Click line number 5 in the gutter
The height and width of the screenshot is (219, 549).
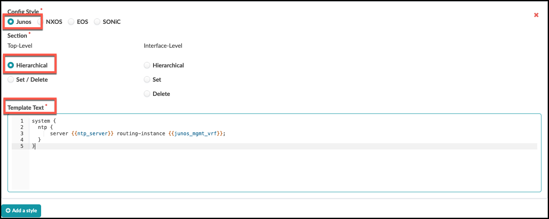[21, 146]
